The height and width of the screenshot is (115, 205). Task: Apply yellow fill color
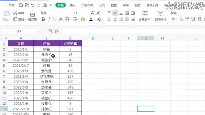[83, 19]
